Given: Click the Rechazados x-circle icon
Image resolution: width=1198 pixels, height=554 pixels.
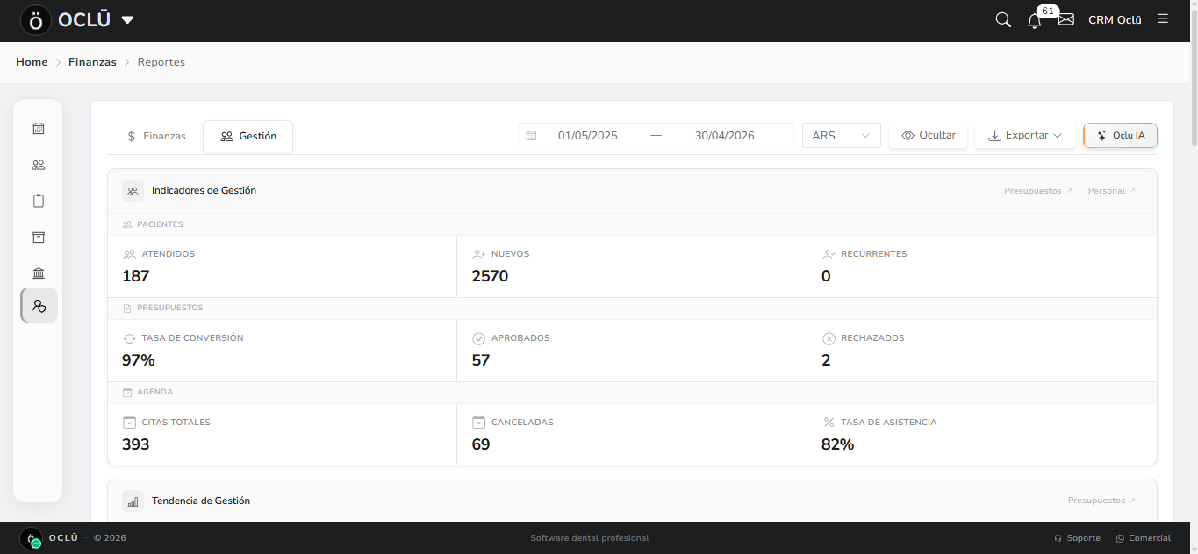Looking at the screenshot, I should click(829, 338).
